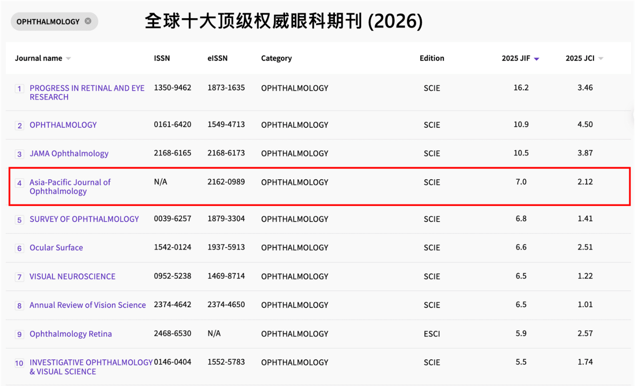Select ISSN 0039-6257 cell
635x386 pixels.
click(172, 219)
